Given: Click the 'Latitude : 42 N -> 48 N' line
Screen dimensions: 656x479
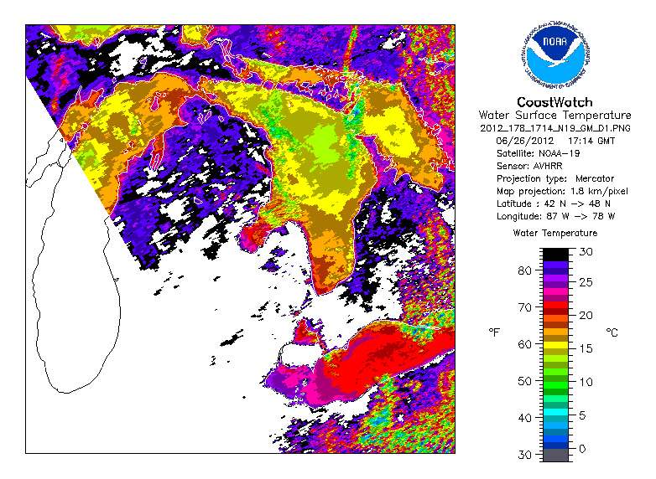Looking at the screenshot, I should 553,203.
